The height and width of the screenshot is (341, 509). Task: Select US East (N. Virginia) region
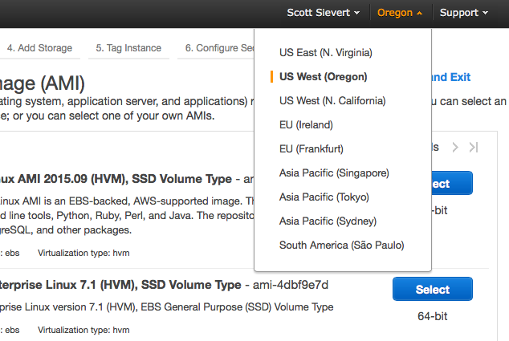pyautogui.click(x=325, y=53)
